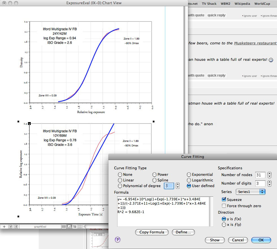Click the top-right selection handle of lower chart
The width and height of the screenshot is (277, 249).
(x=154, y=122)
